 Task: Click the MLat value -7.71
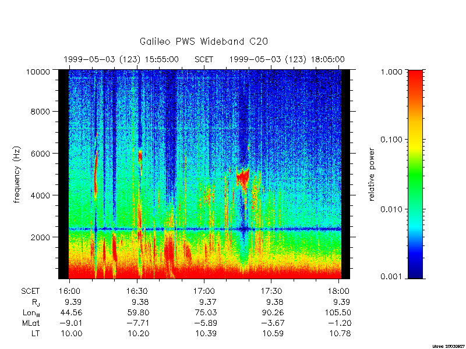click(137, 323)
